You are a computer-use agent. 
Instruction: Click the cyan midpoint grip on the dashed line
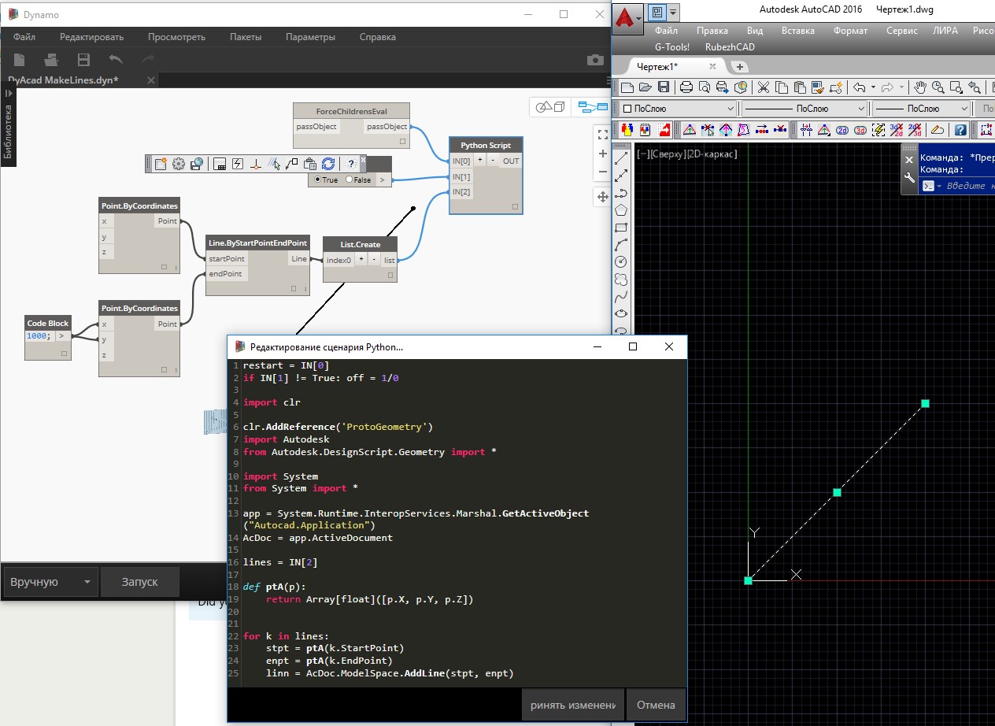click(837, 492)
